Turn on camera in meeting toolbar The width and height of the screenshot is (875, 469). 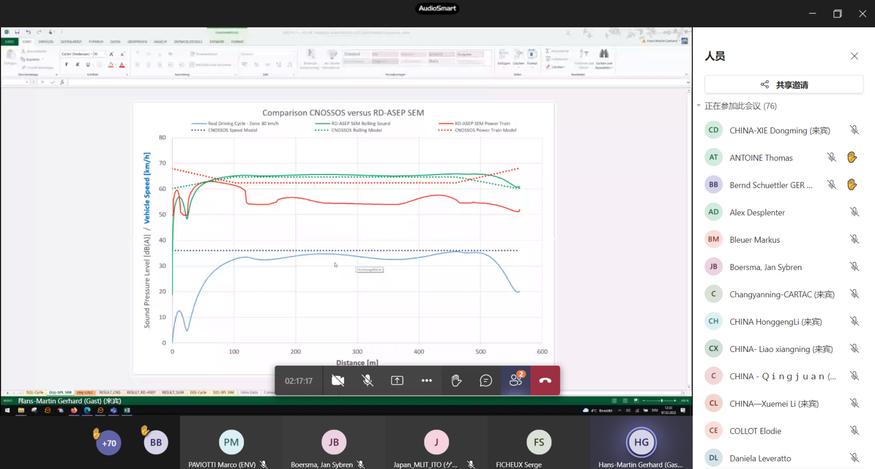(338, 380)
